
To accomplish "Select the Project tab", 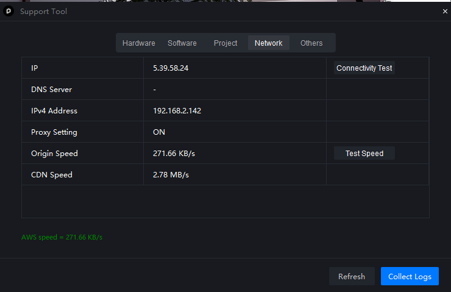I will [x=225, y=43].
